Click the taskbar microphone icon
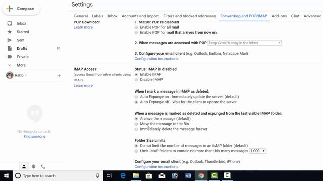Image resolution: width=323 pixels, height=181 pixels. (97, 176)
